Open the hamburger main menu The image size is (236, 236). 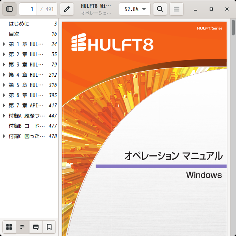click(x=177, y=9)
